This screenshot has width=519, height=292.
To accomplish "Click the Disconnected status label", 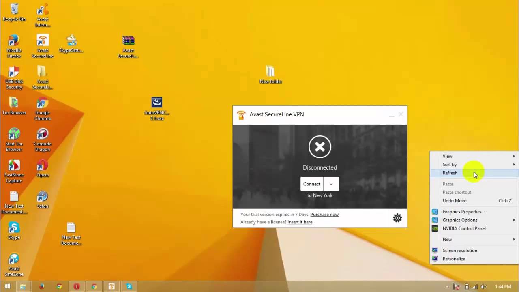I will click(x=320, y=167).
